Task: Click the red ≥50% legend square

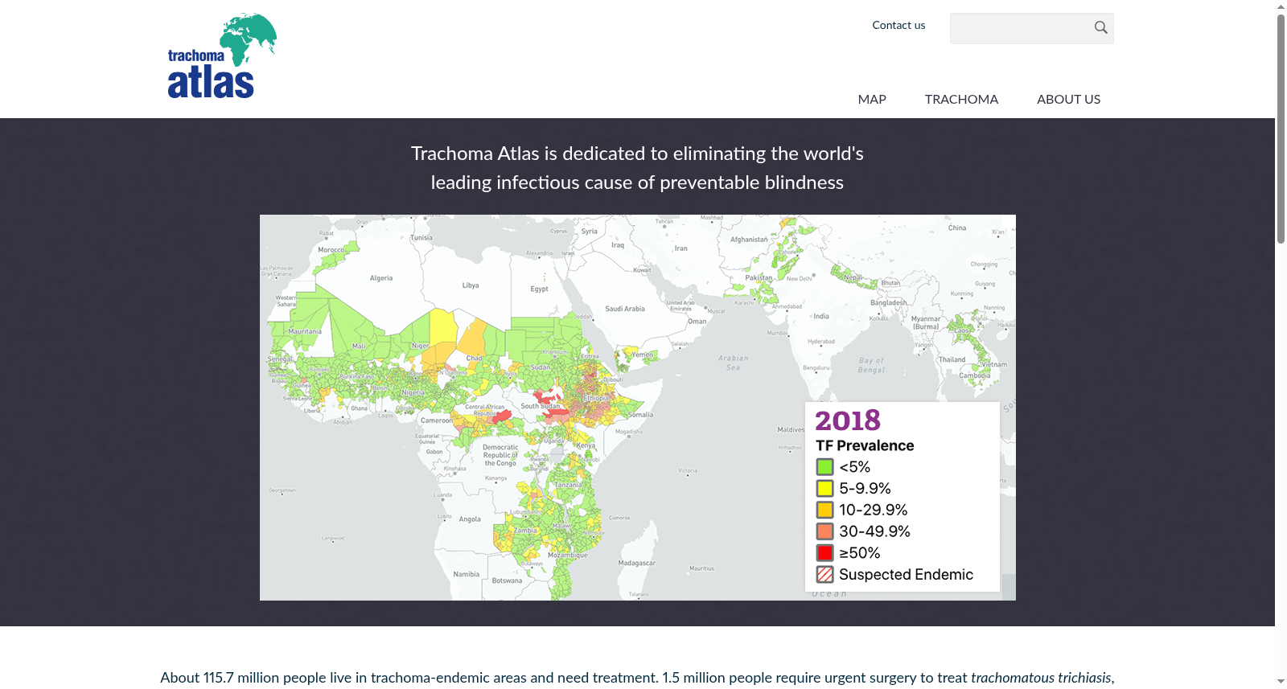Action: [824, 553]
